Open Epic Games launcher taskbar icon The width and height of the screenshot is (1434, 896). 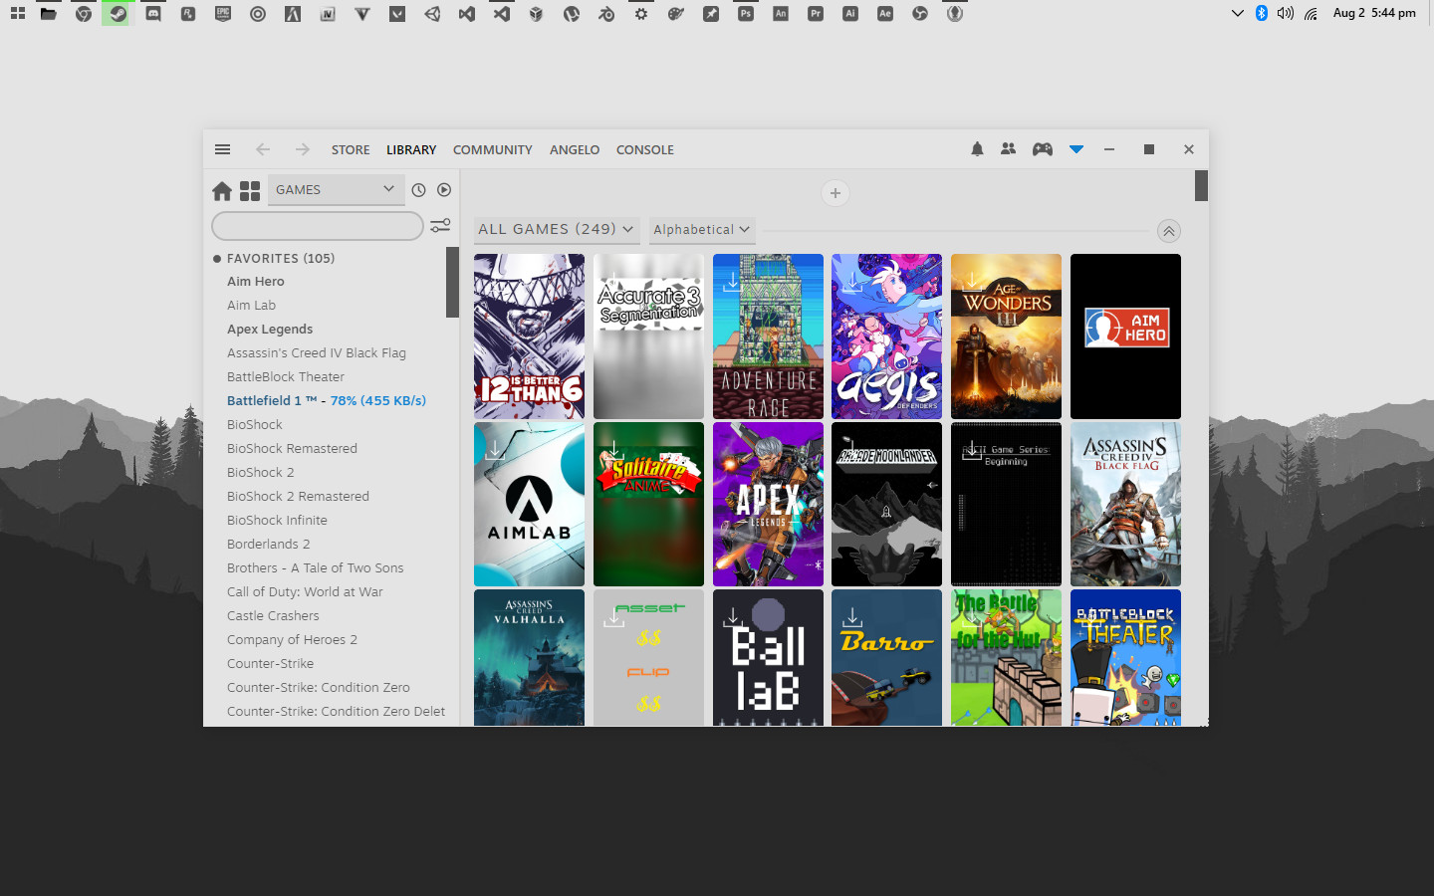(223, 14)
